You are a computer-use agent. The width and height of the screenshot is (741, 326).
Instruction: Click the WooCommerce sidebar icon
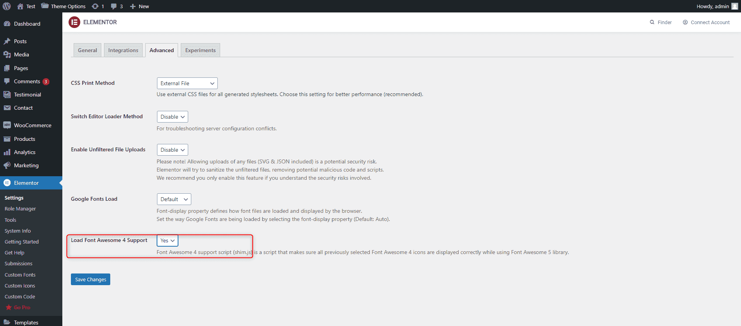pyautogui.click(x=7, y=125)
